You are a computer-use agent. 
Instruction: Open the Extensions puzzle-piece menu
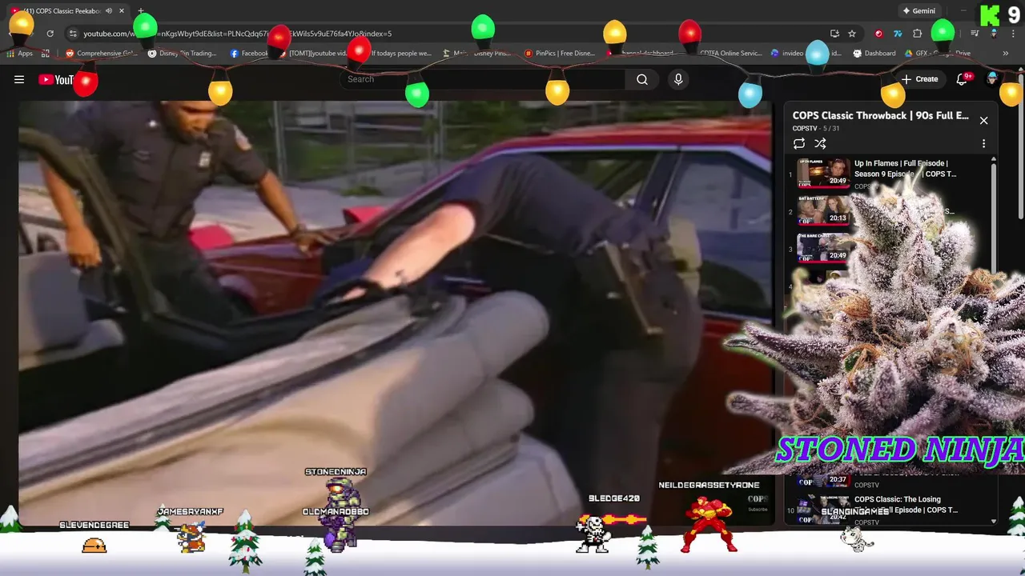click(x=918, y=34)
